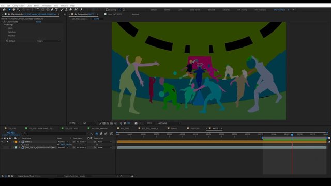
Task: Open the MATTE layer Track Matte dropdown
Action: (x=81, y=142)
